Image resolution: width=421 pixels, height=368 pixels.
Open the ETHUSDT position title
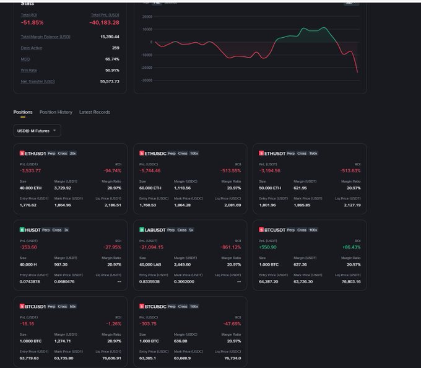[275, 154]
